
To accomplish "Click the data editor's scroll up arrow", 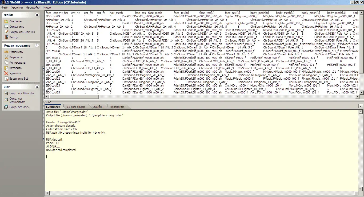I will (362, 13).
